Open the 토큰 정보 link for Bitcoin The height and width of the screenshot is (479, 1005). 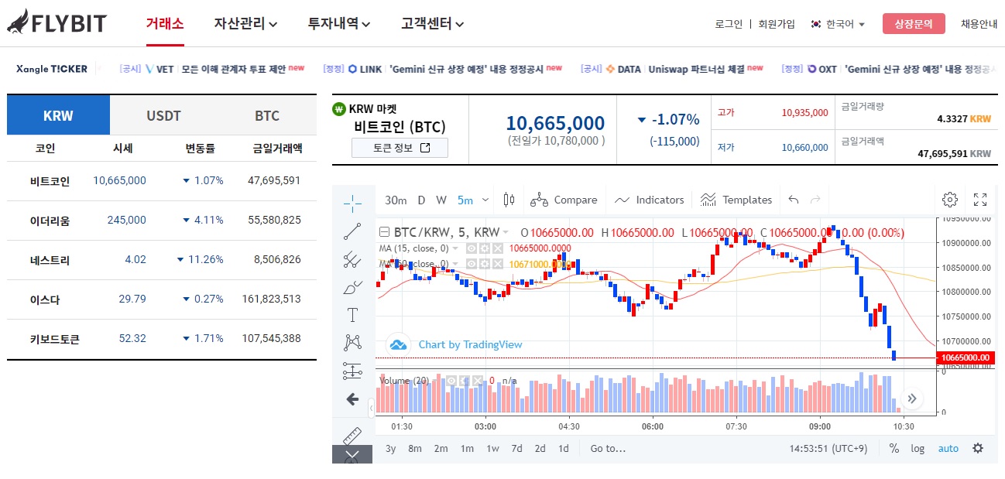(399, 147)
